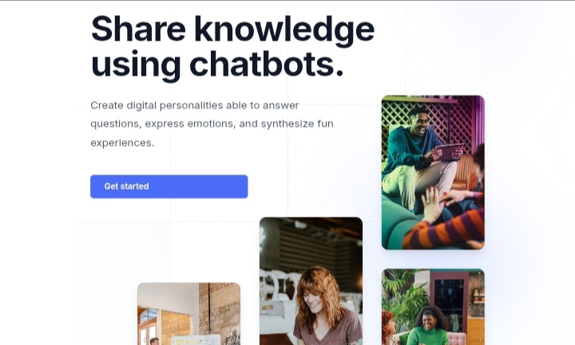Click the 'Create digital personalities' paragraph line

(x=195, y=105)
